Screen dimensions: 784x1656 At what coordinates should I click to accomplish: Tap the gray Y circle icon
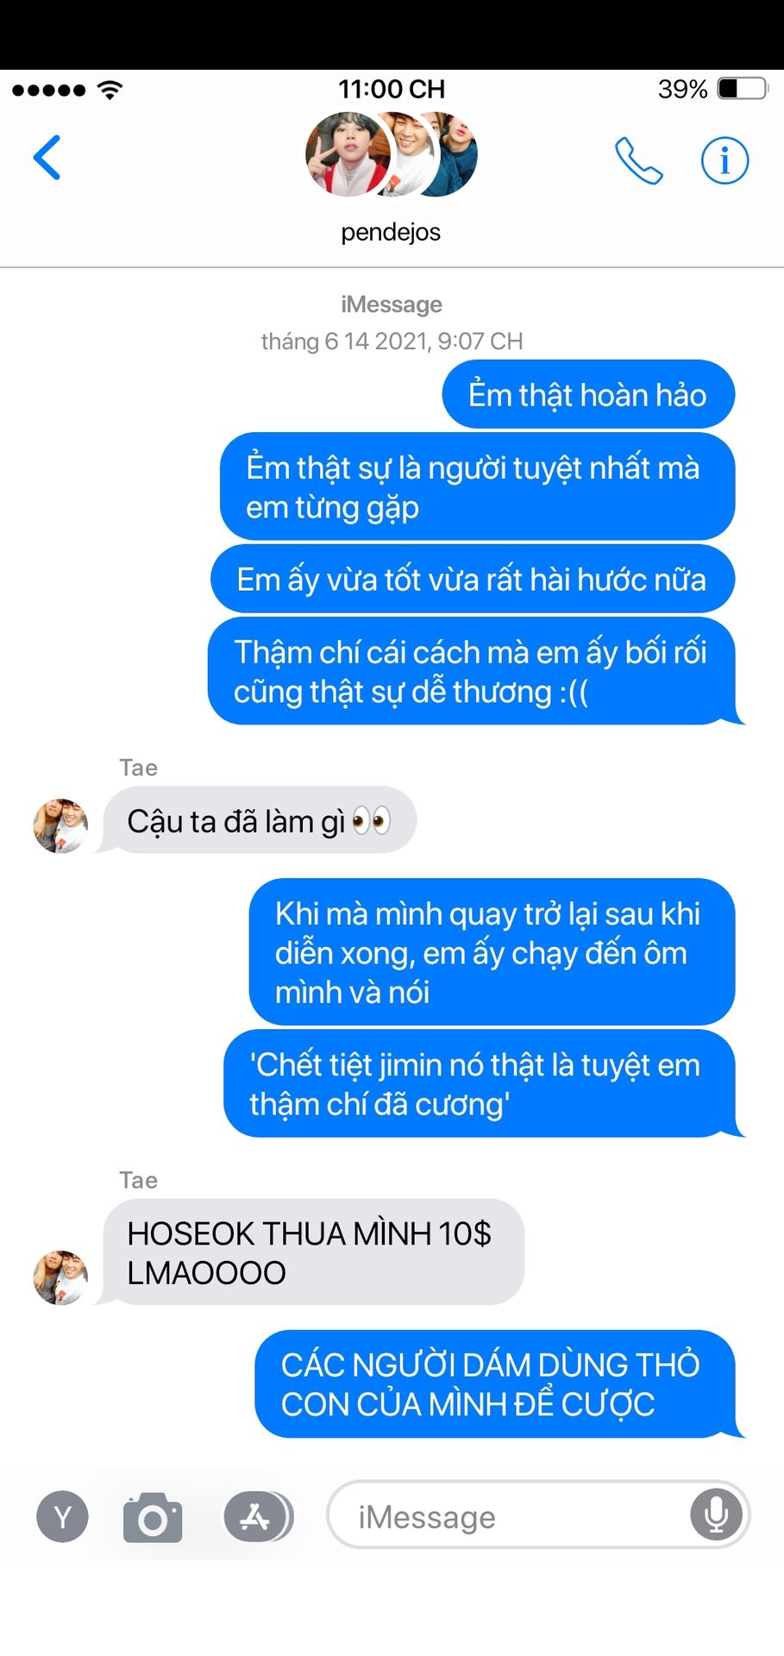click(62, 1516)
